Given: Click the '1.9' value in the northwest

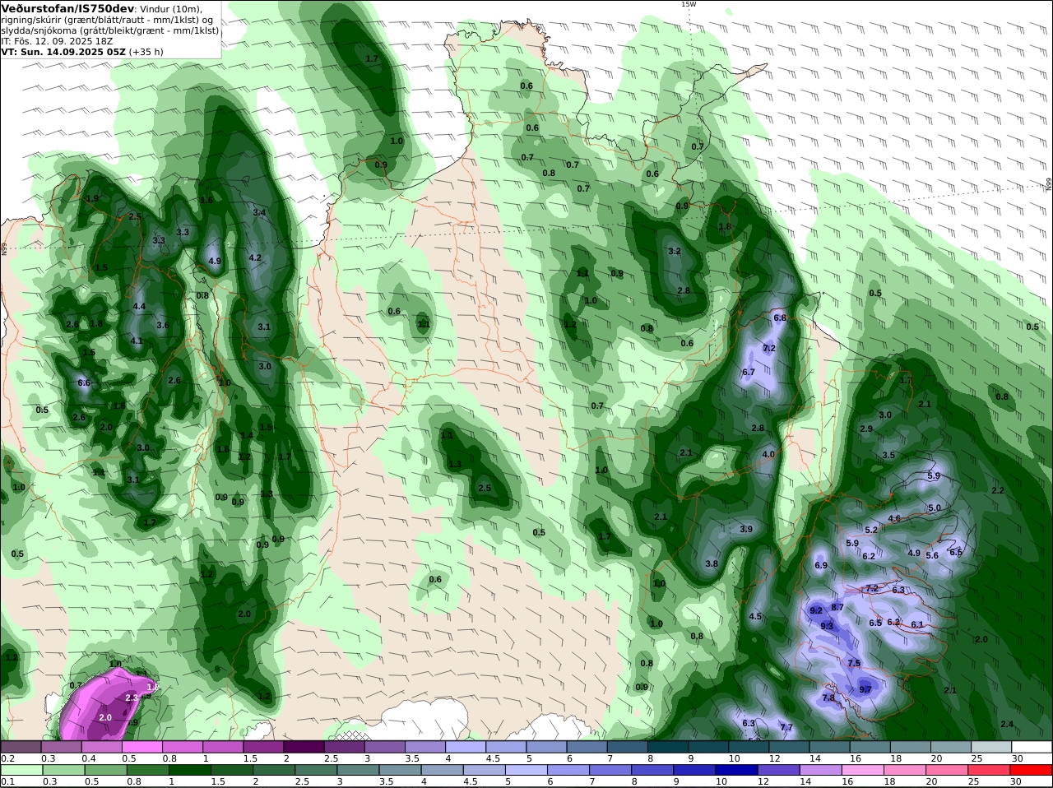Looking at the screenshot, I should (x=92, y=198).
